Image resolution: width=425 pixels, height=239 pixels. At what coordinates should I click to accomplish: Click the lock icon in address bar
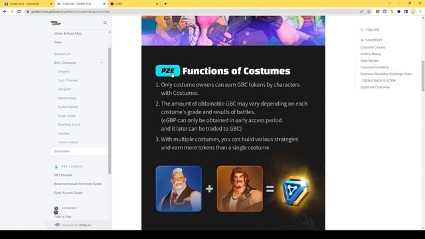28,12
